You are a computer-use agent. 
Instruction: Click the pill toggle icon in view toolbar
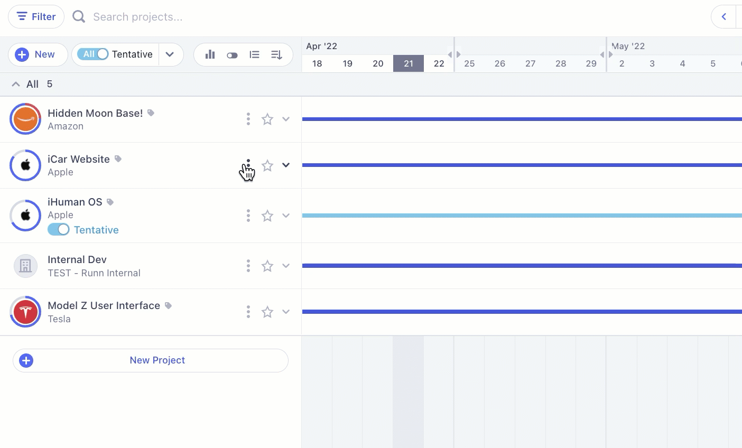232,55
